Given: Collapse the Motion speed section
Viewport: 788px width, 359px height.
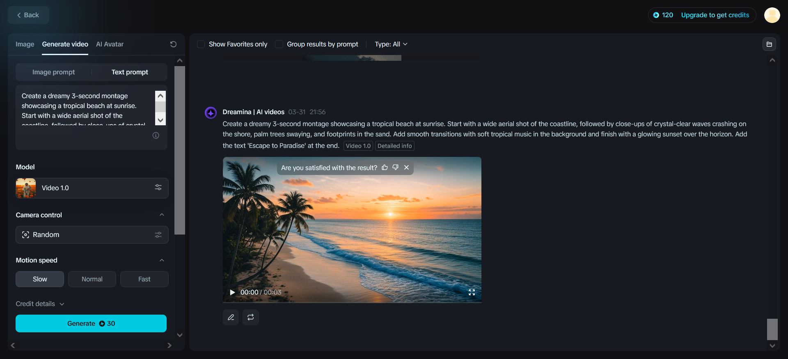Looking at the screenshot, I should click(162, 260).
